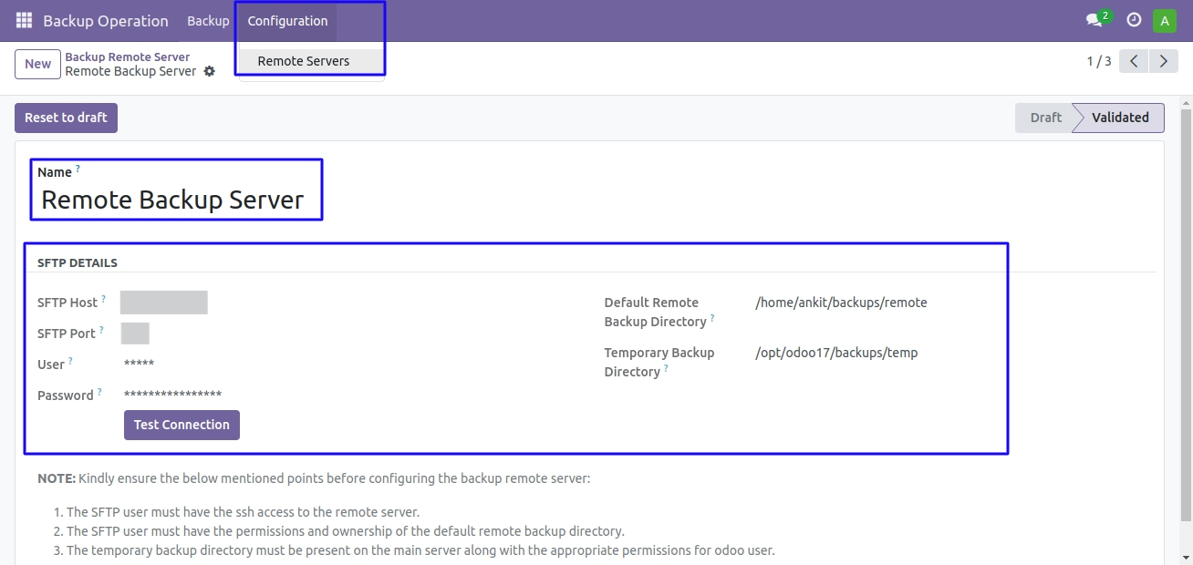Click the Remote Backup Server name field
Viewport: 1193px width, 565px height.
pyautogui.click(x=172, y=200)
